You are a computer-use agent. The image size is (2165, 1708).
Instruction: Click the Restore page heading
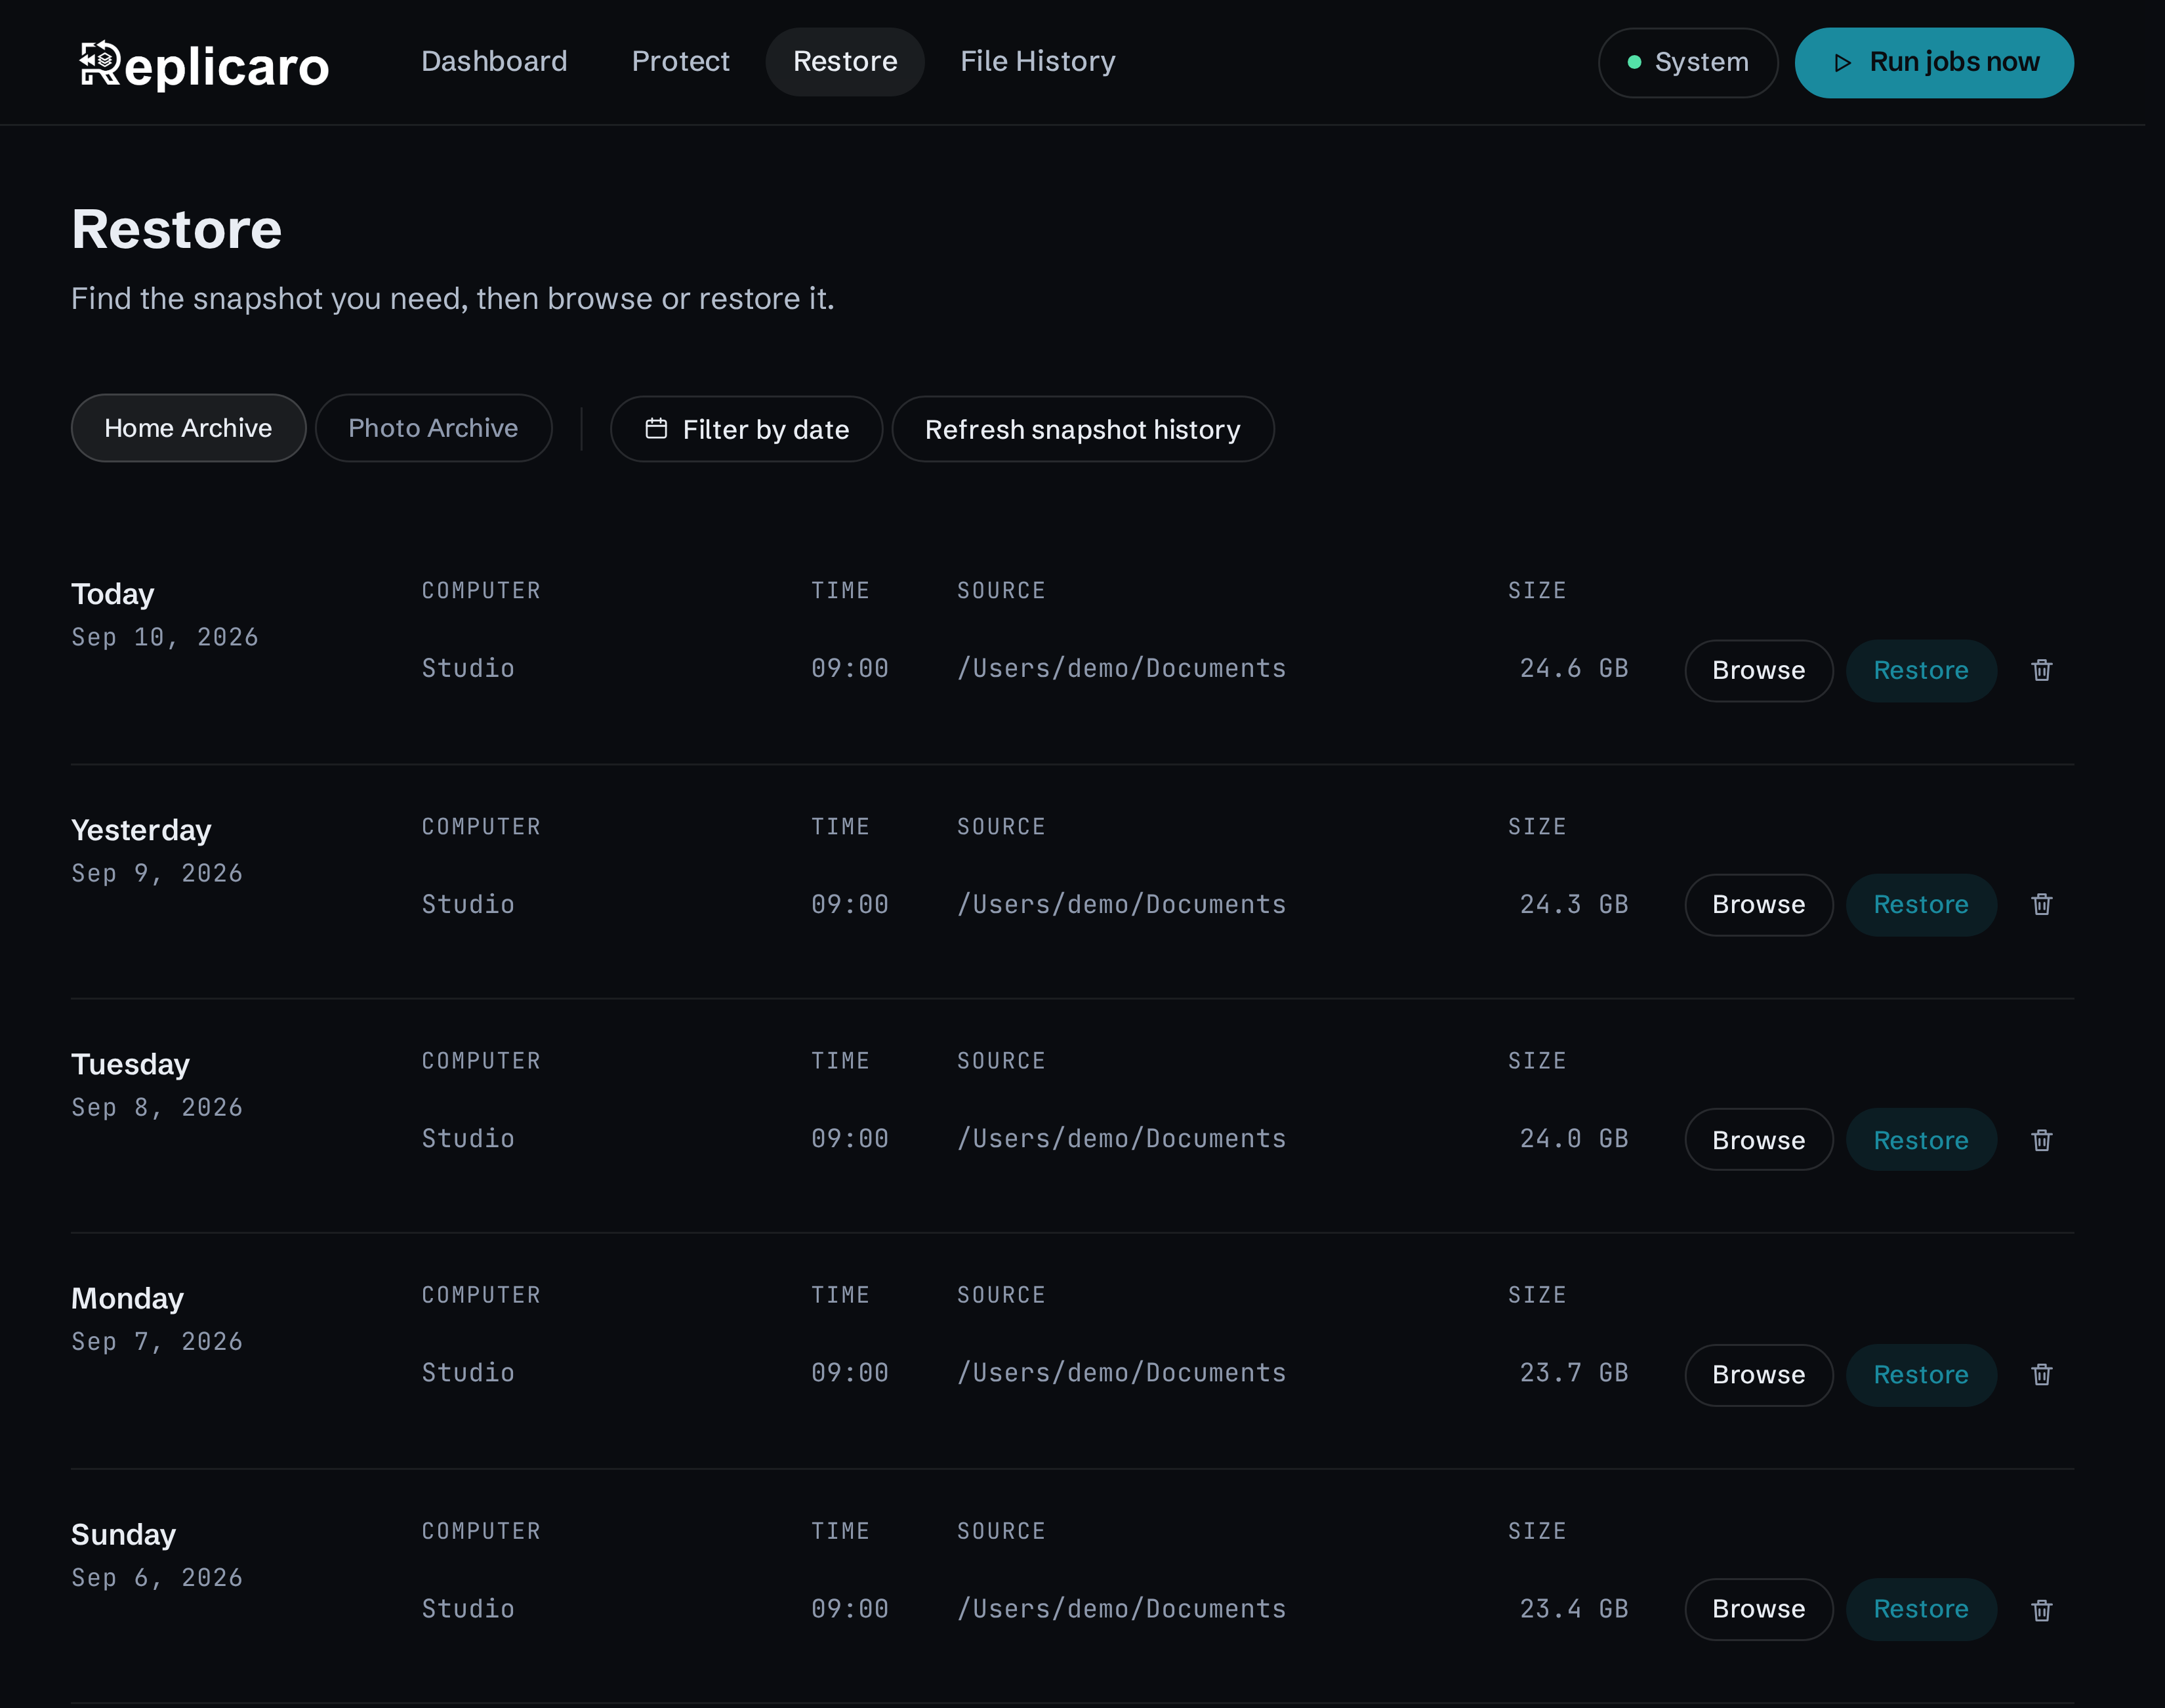177,229
